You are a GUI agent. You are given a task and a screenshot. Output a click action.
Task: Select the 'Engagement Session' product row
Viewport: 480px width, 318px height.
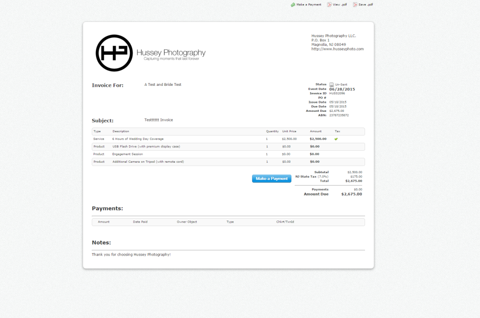point(228,154)
